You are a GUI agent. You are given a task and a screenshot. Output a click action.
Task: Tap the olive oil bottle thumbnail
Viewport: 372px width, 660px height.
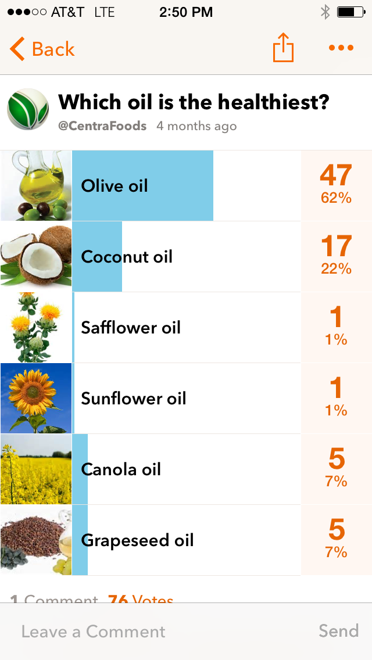click(x=35, y=185)
